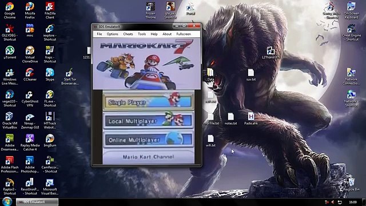Select the Nmap Zenmap GUI icon
Viewport: 366px width, 206px height.
(30, 121)
